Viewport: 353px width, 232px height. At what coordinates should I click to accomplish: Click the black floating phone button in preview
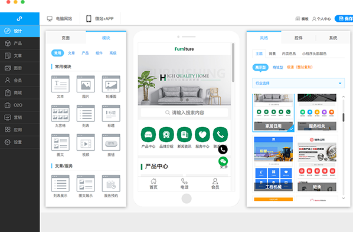[x=223, y=150]
